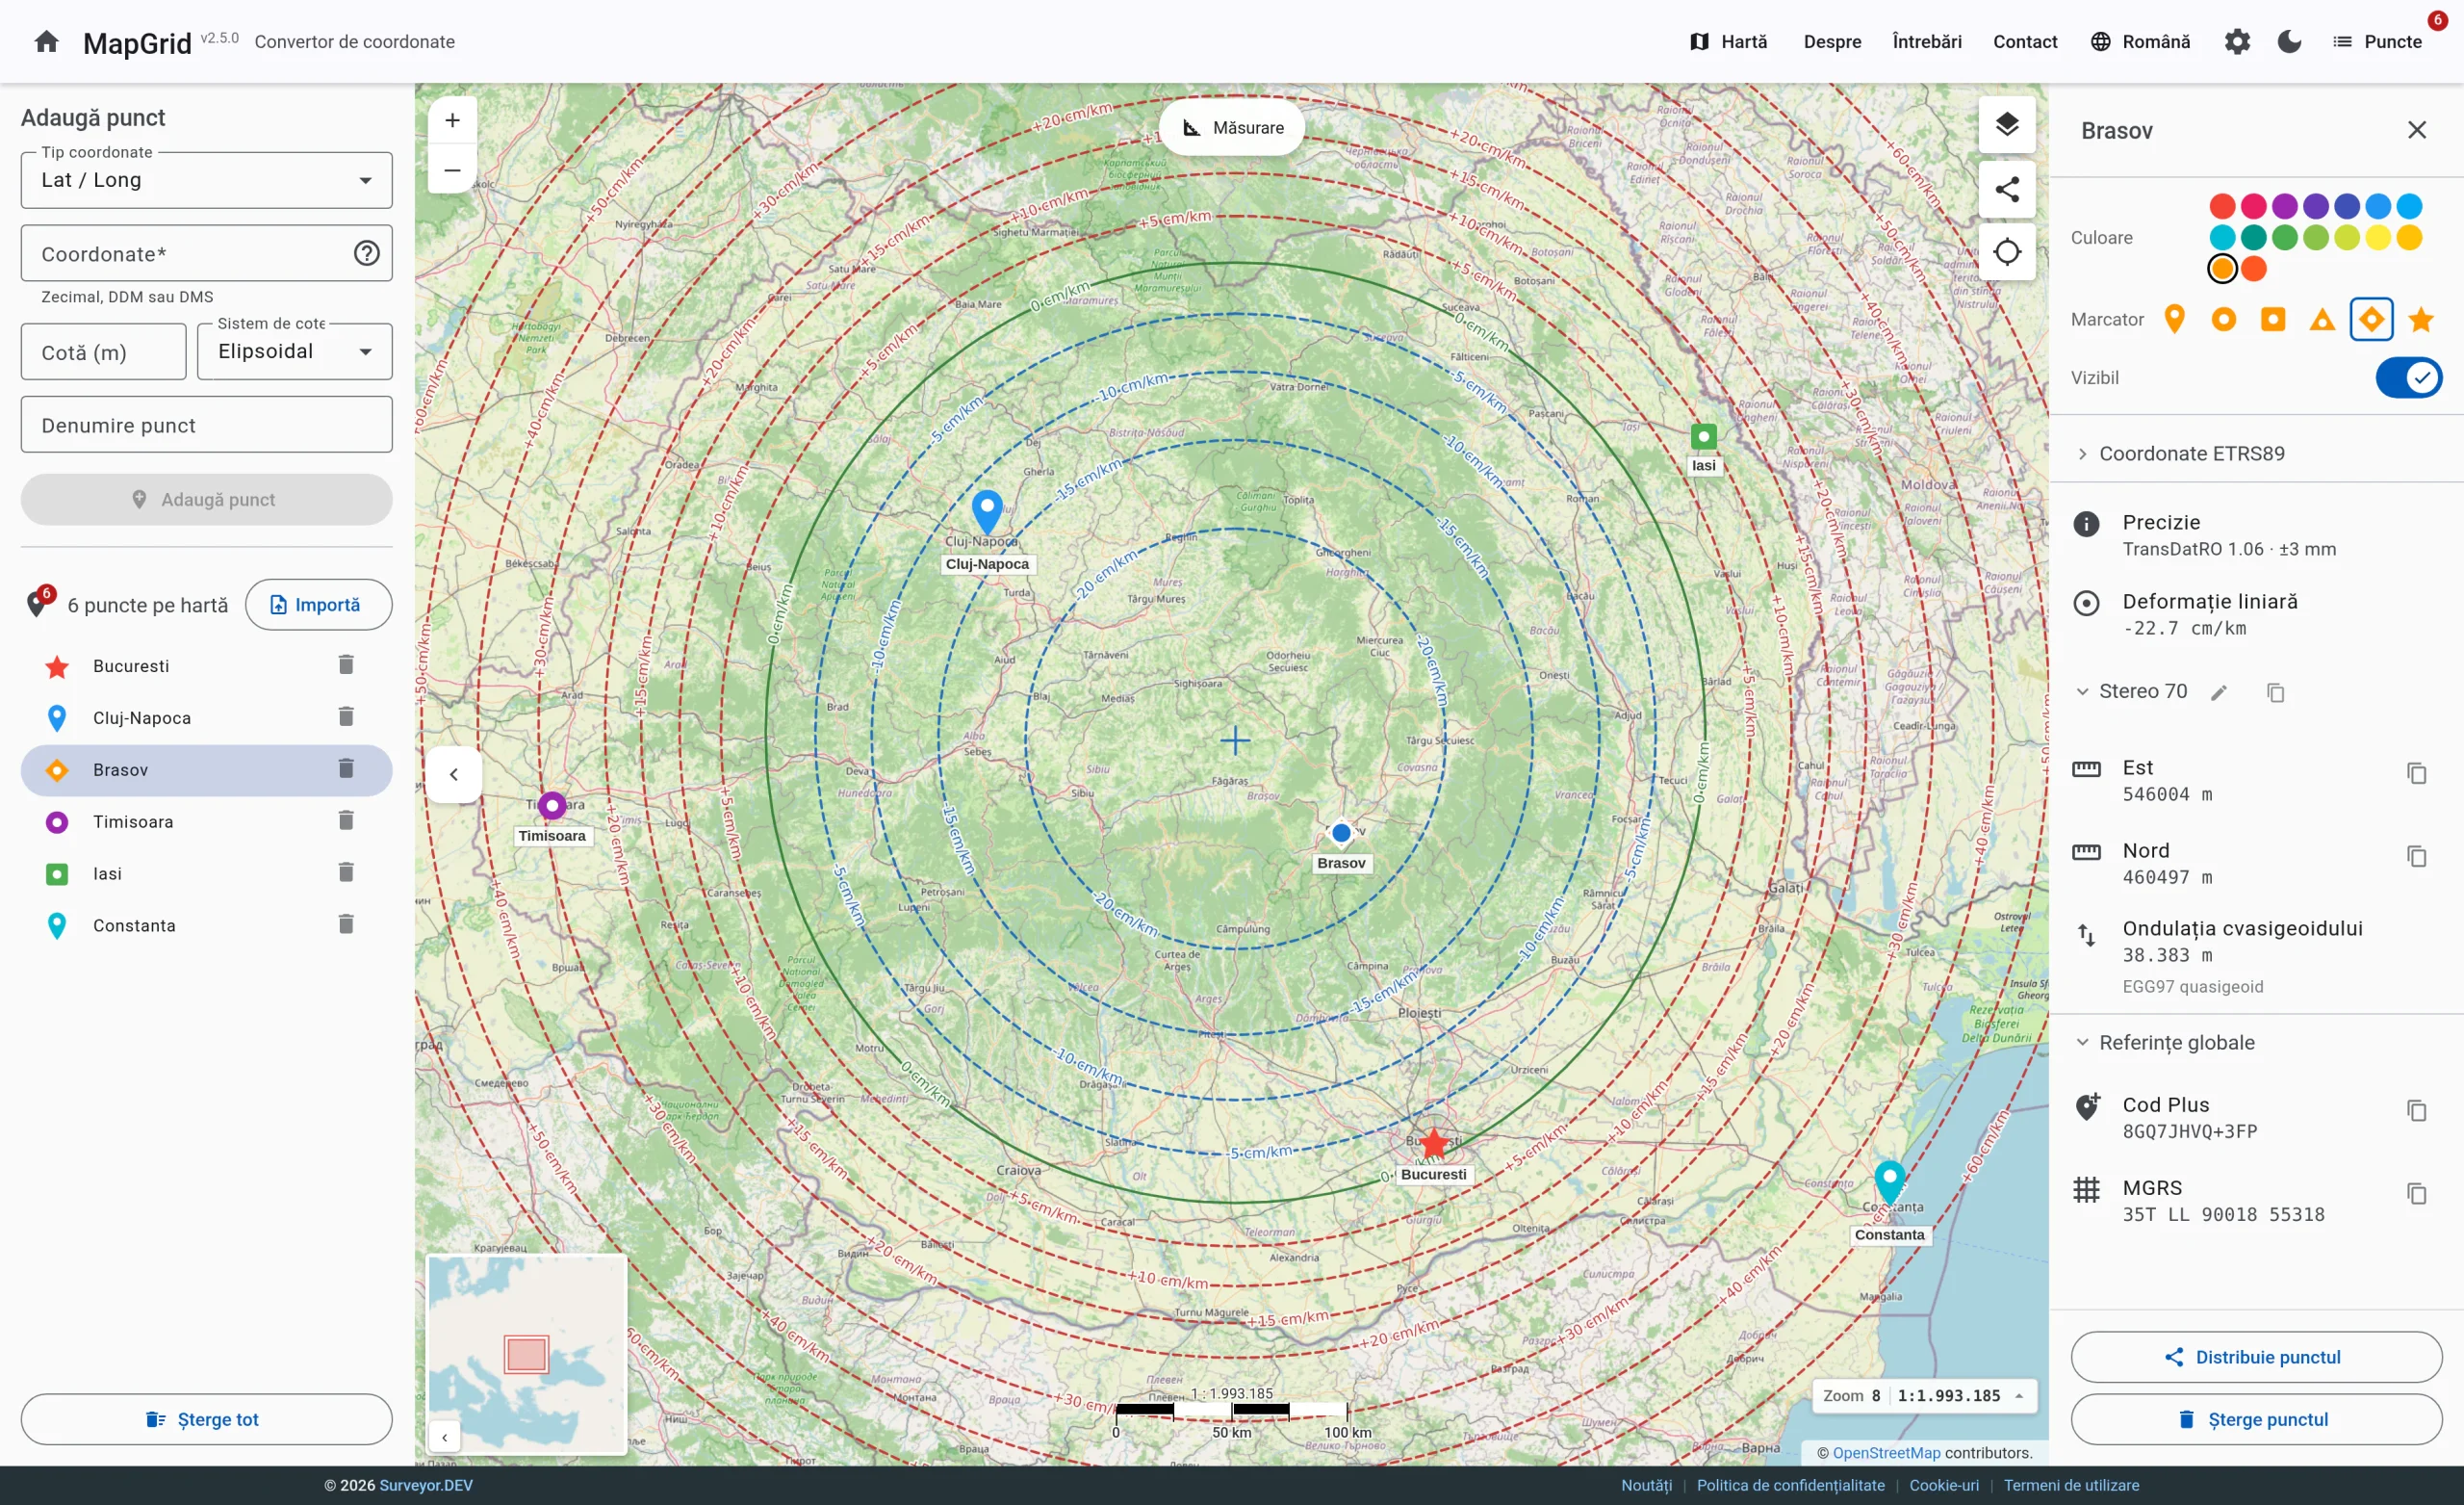Copy the MGRS value
Screen dimensions: 2464x1505
(x=2416, y=1194)
